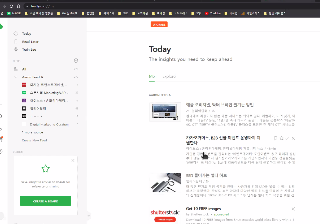Click the AARON FEED A section heading
This screenshot has width=320, height=224.
pyautogui.click(x=160, y=95)
